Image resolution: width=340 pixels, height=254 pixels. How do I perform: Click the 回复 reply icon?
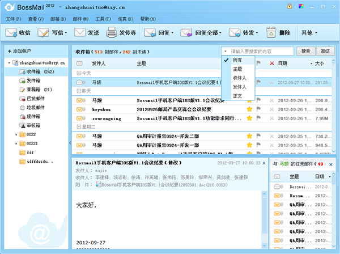150,33
